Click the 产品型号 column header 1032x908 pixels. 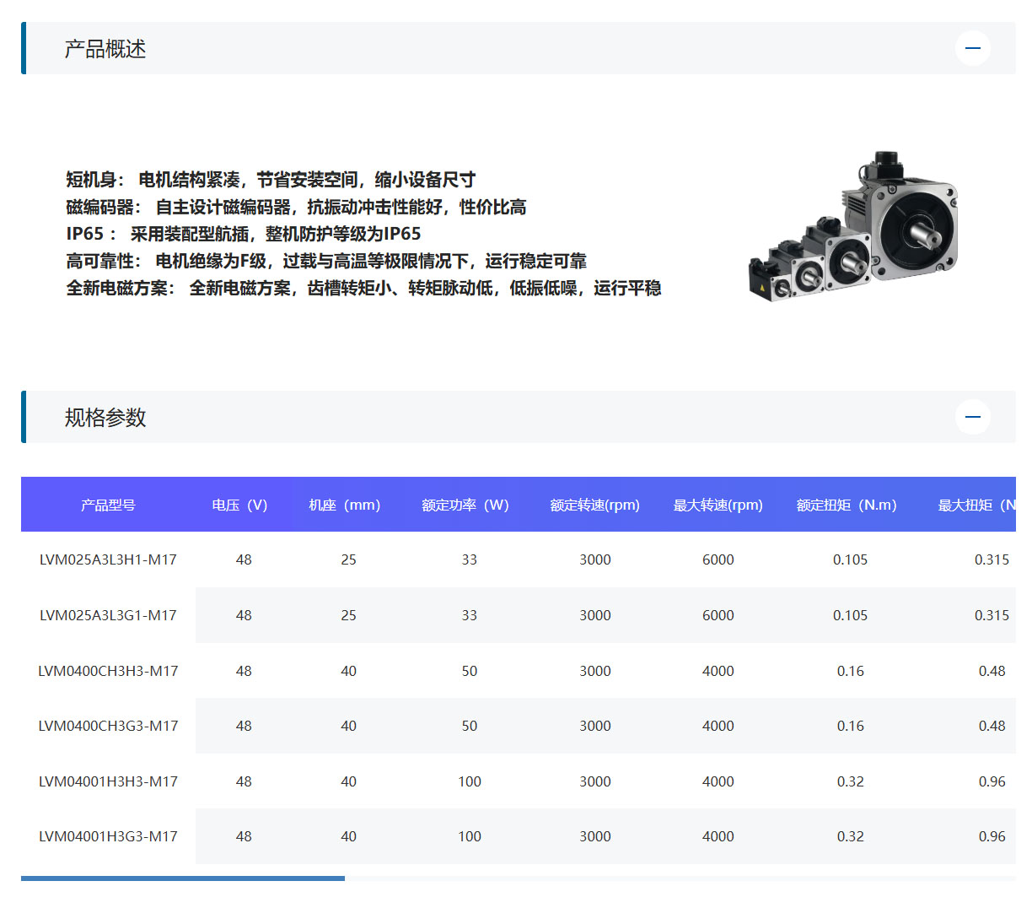point(108,505)
